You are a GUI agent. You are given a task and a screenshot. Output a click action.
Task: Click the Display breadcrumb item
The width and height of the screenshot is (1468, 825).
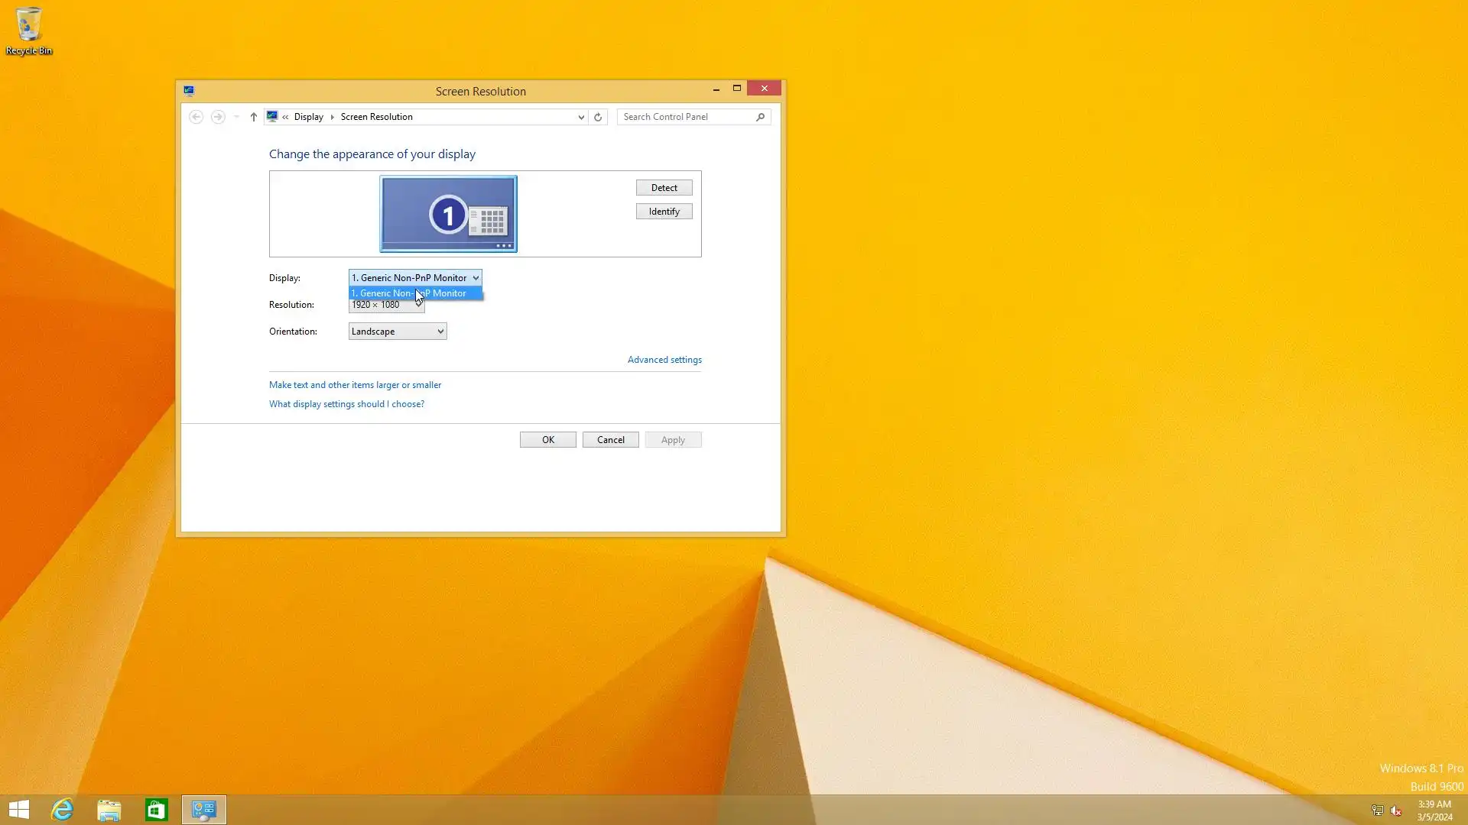point(309,117)
